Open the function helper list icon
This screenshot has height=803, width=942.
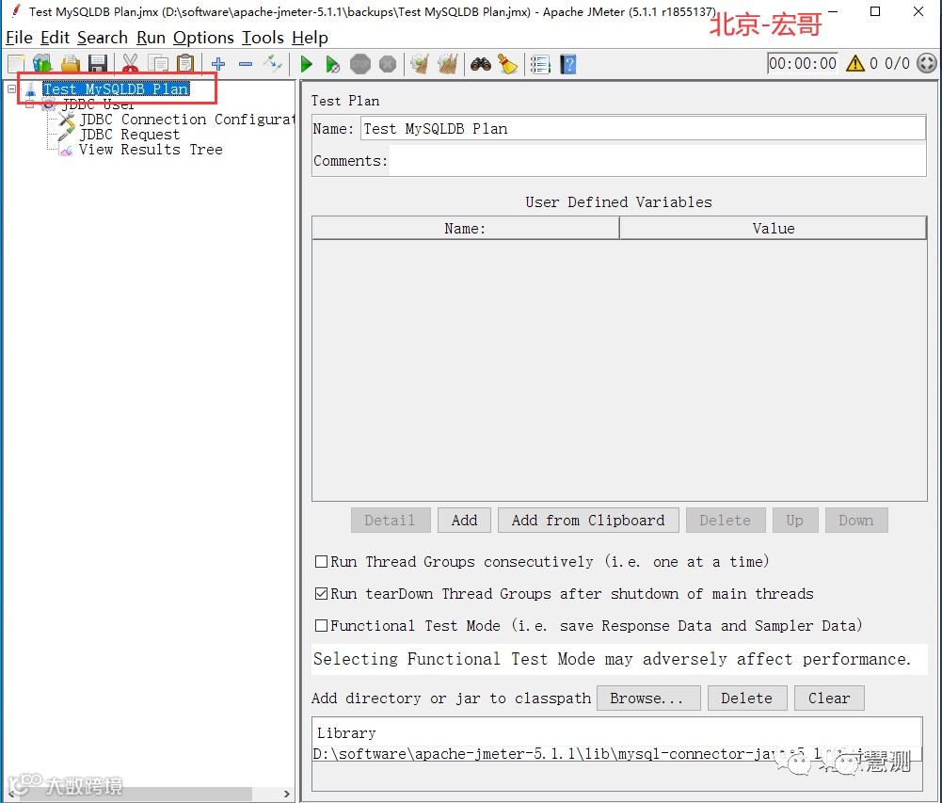540,64
